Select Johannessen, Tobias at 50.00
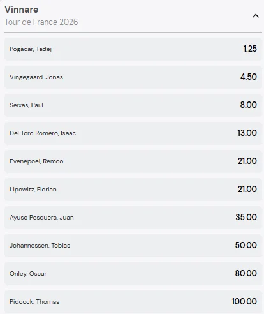This screenshot has width=264, height=314. click(x=133, y=246)
